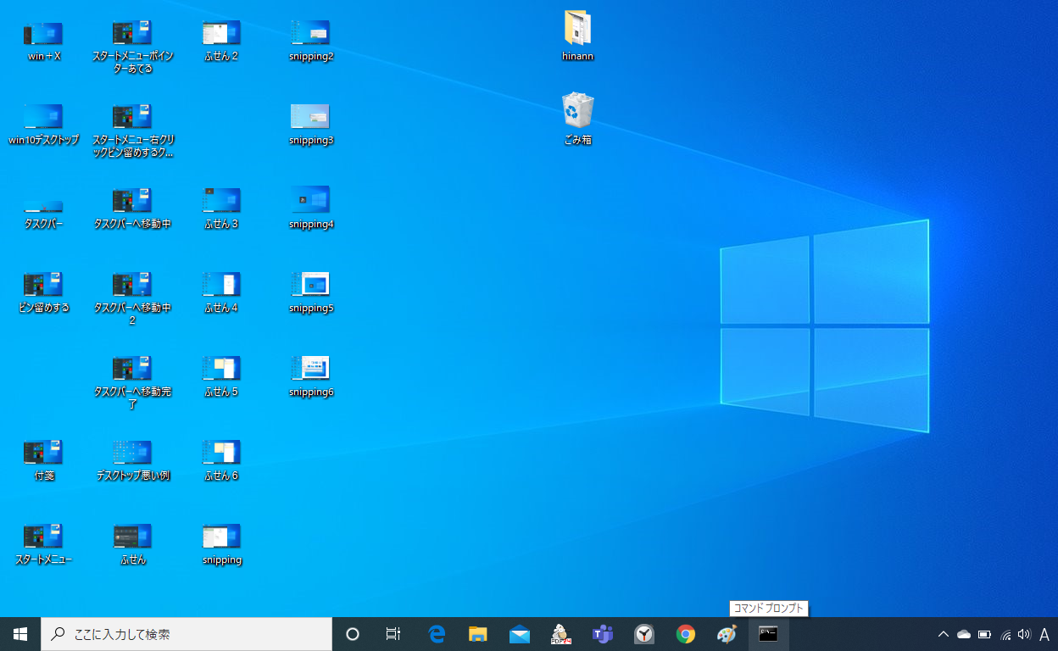Select the ピン留めする desktop file

point(44,293)
